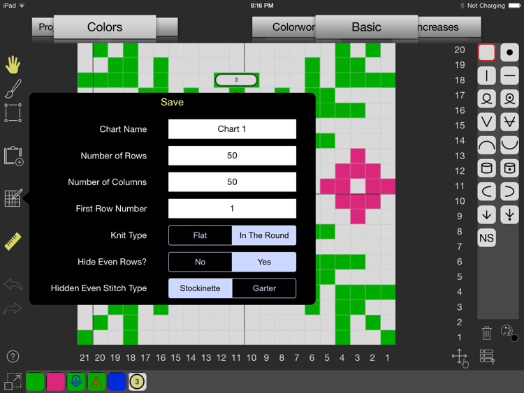Open the help question mark

click(13, 356)
